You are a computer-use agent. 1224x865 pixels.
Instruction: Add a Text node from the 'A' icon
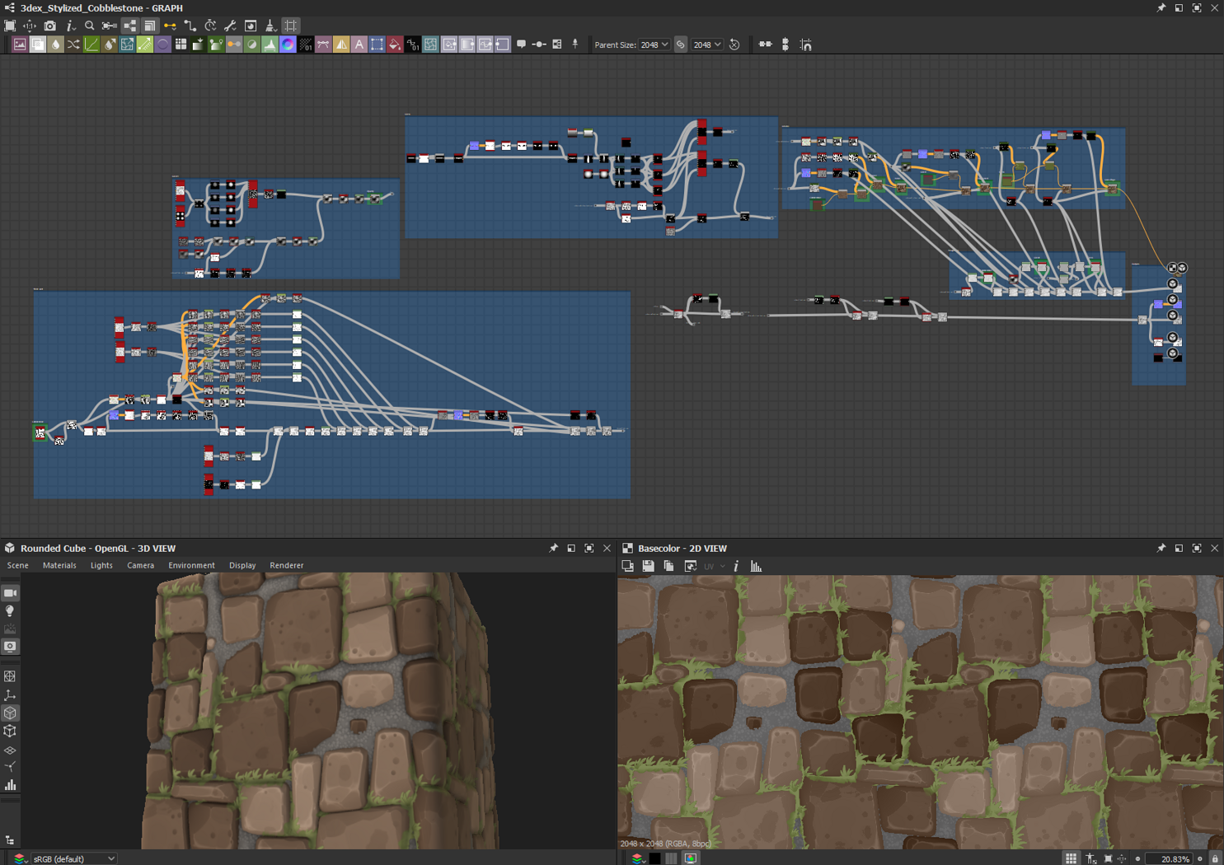(359, 45)
